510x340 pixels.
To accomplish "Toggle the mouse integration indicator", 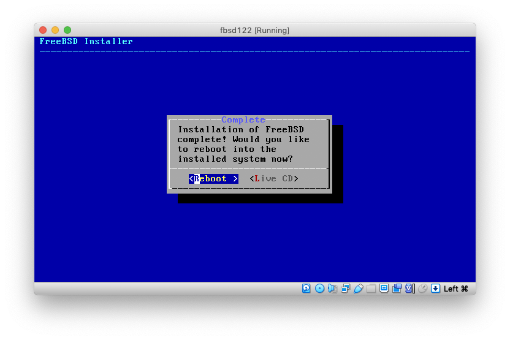I will tap(422, 289).
